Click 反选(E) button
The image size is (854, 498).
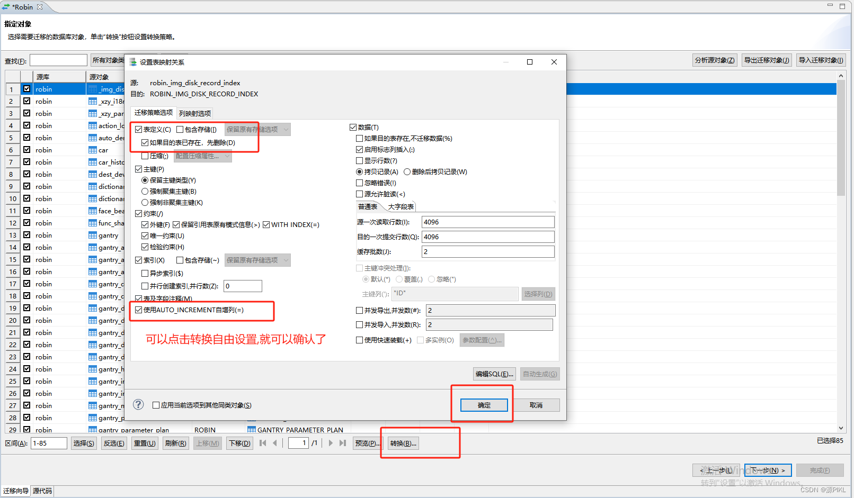[114, 443]
